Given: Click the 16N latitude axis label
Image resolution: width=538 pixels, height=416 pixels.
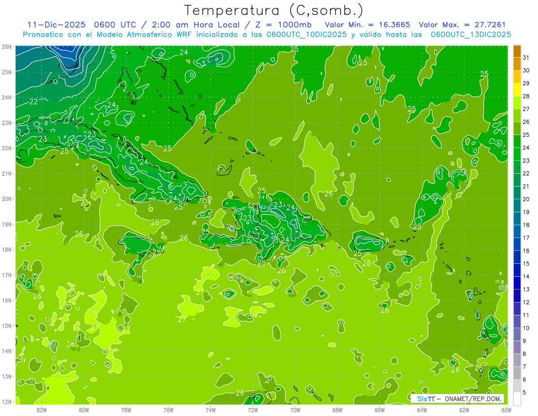Looking at the screenshot, I should click(x=7, y=300).
